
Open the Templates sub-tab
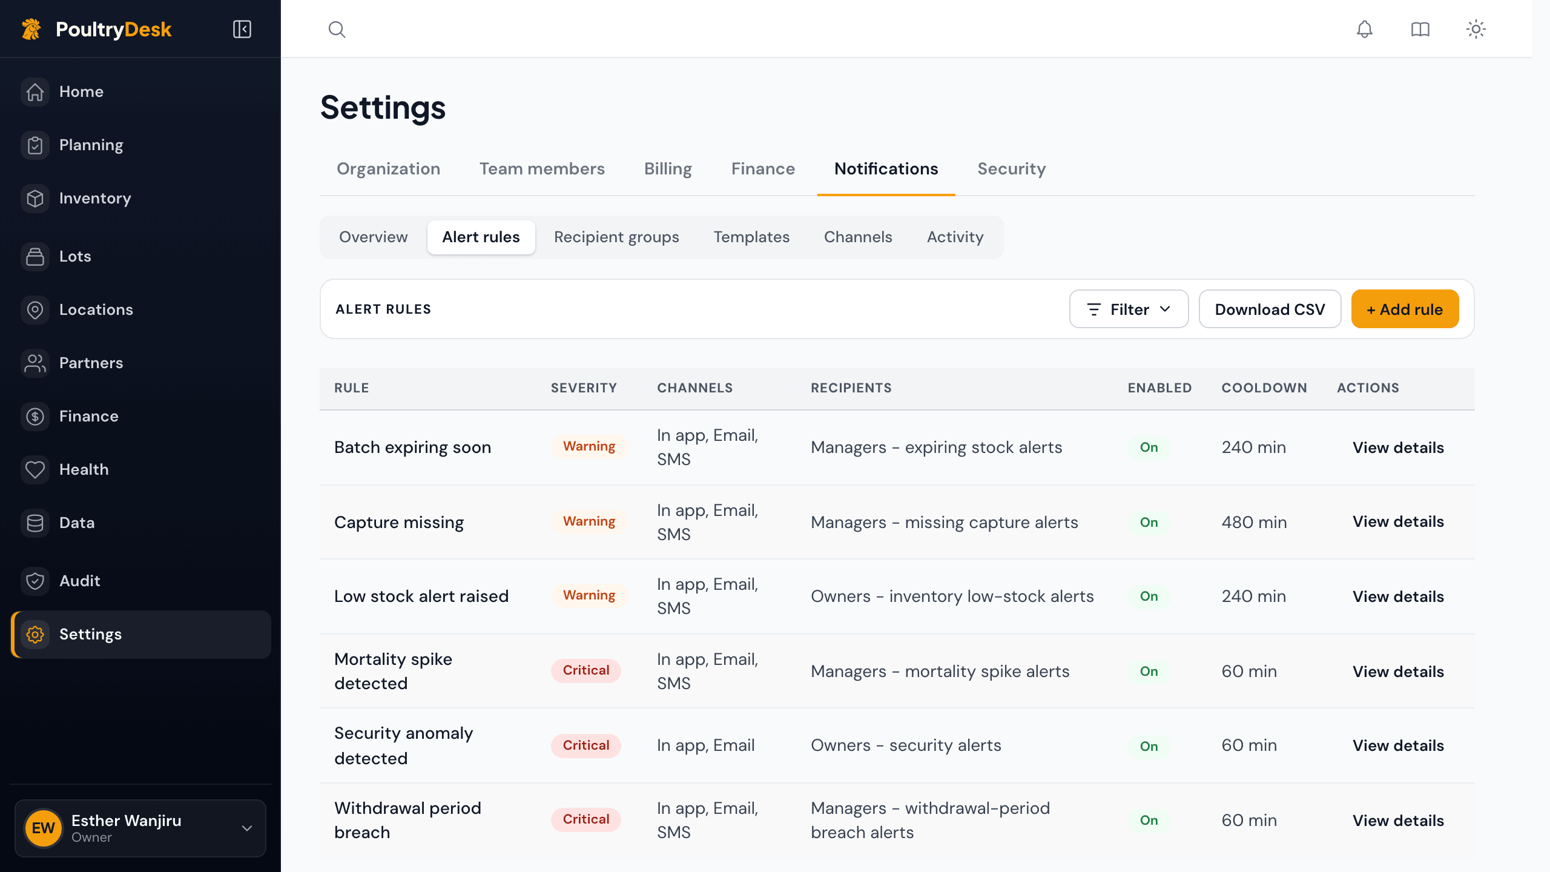[x=751, y=237]
